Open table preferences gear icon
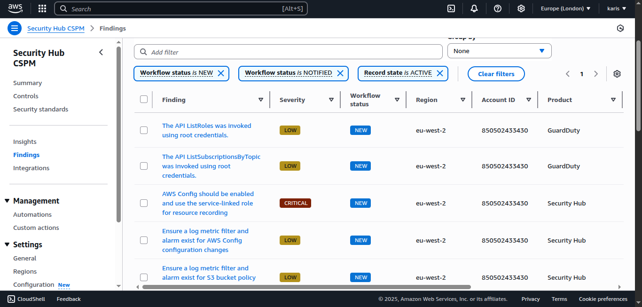This screenshot has height=307, width=642. click(x=617, y=74)
